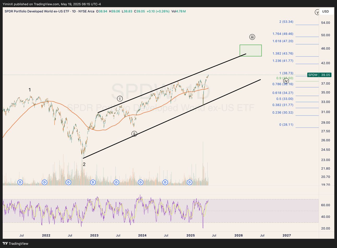This screenshot has width=337, height=248.
Task: Click the dividend D marker nearest the 2022 label
Action: point(45,182)
